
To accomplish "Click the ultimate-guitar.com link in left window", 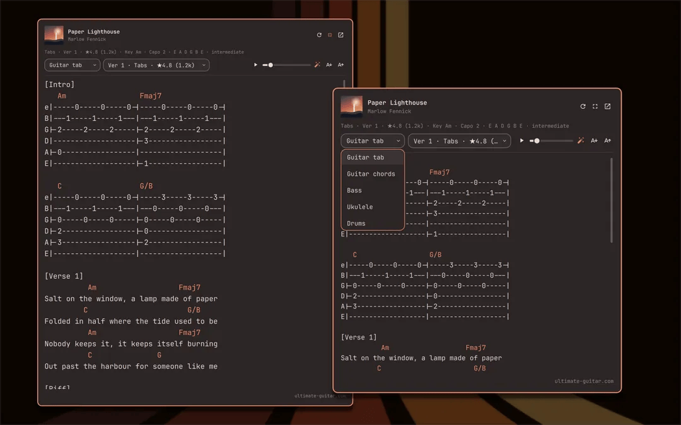I will pos(320,396).
